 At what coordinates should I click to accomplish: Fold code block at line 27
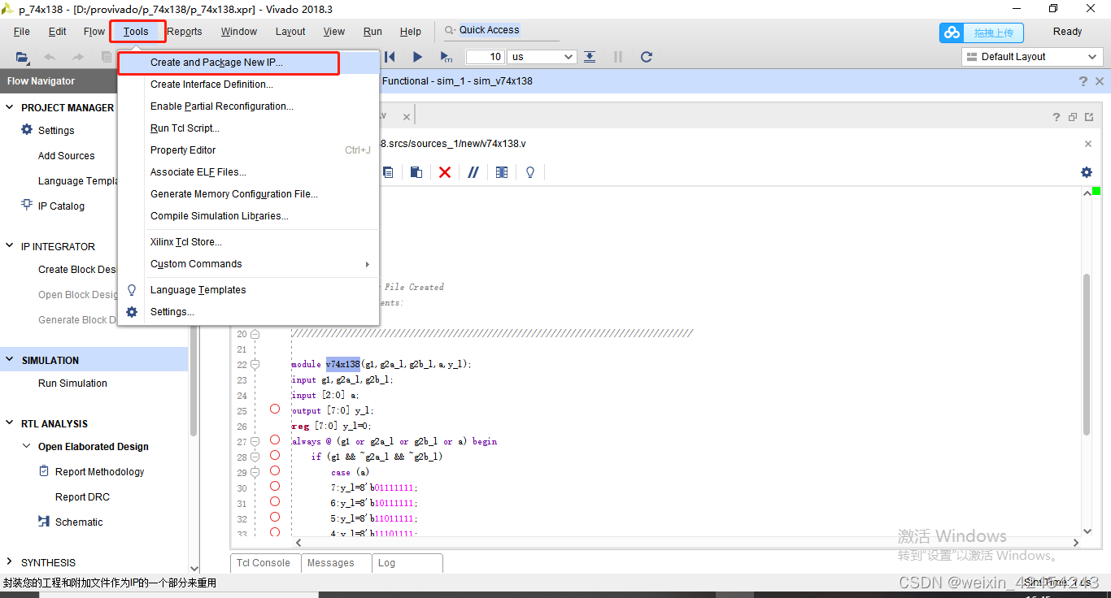point(255,442)
